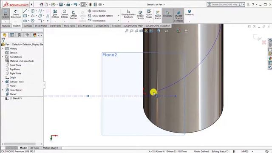Click the Exit Sketch button

click(6, 14)
